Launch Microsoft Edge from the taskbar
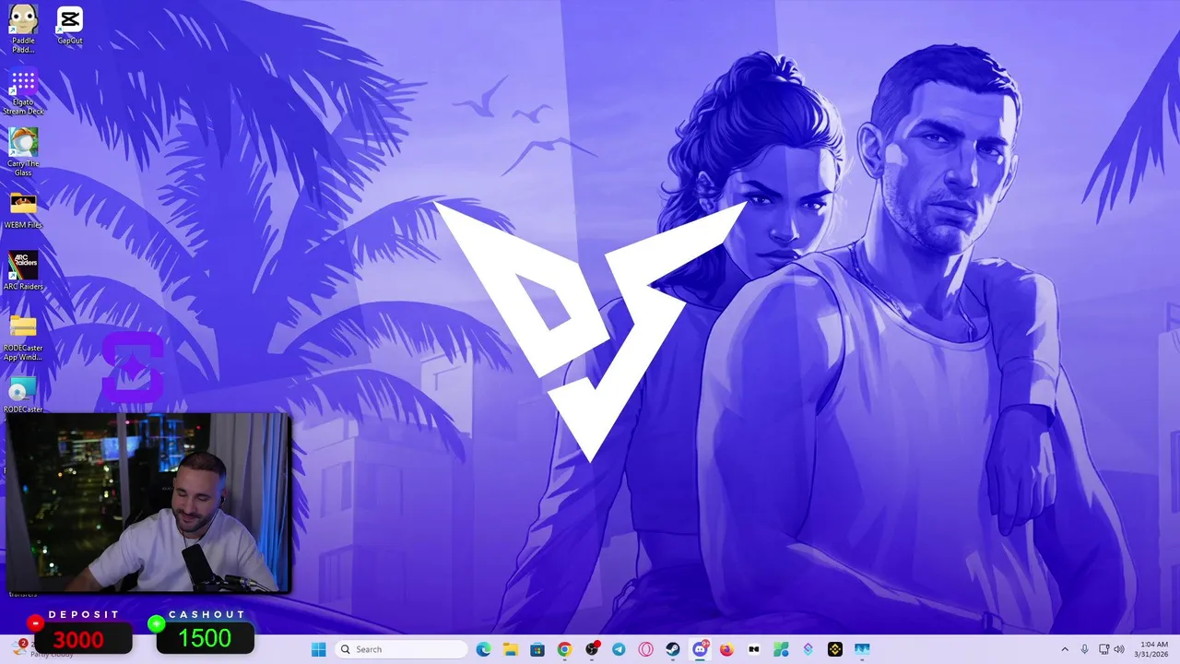The image size is (1180, 664). tap(484, 649)
